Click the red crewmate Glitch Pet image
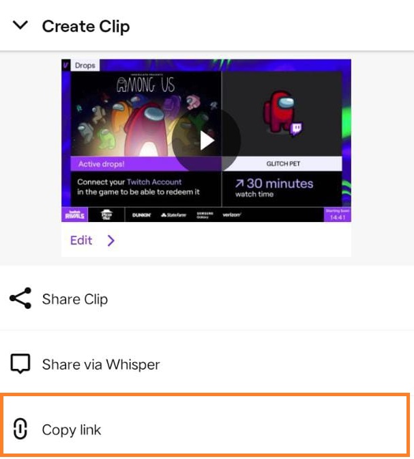The image size is (414, 459). [283, 113]
